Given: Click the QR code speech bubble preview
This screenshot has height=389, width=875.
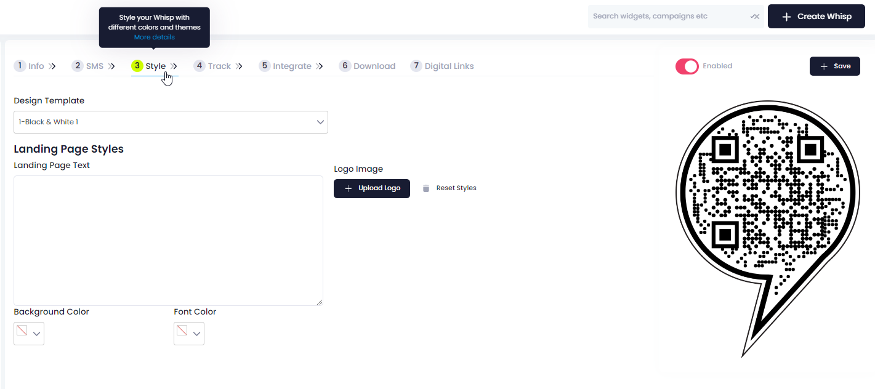Looking at the screenshot, I should 767,228.
